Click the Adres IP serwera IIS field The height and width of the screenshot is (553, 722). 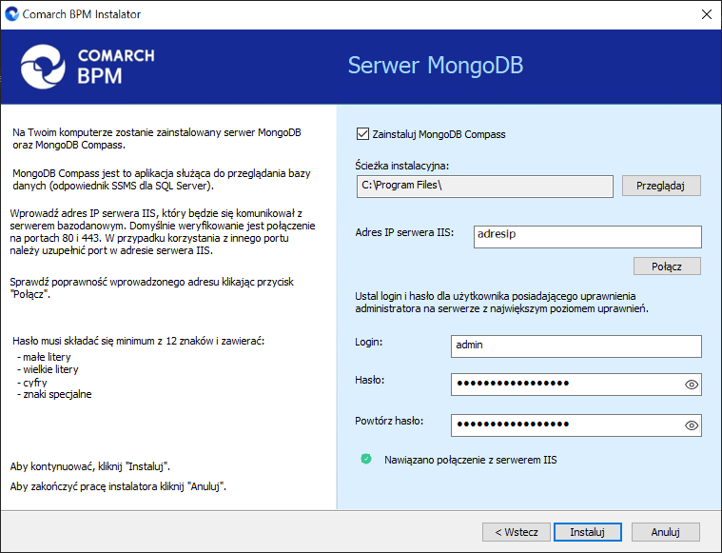click(588, 236)
